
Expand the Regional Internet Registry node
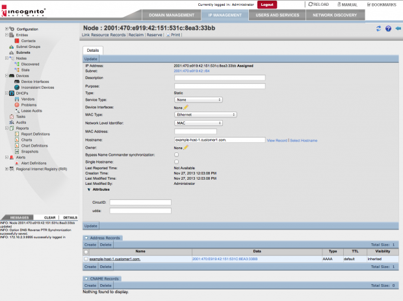pos(6,169)
